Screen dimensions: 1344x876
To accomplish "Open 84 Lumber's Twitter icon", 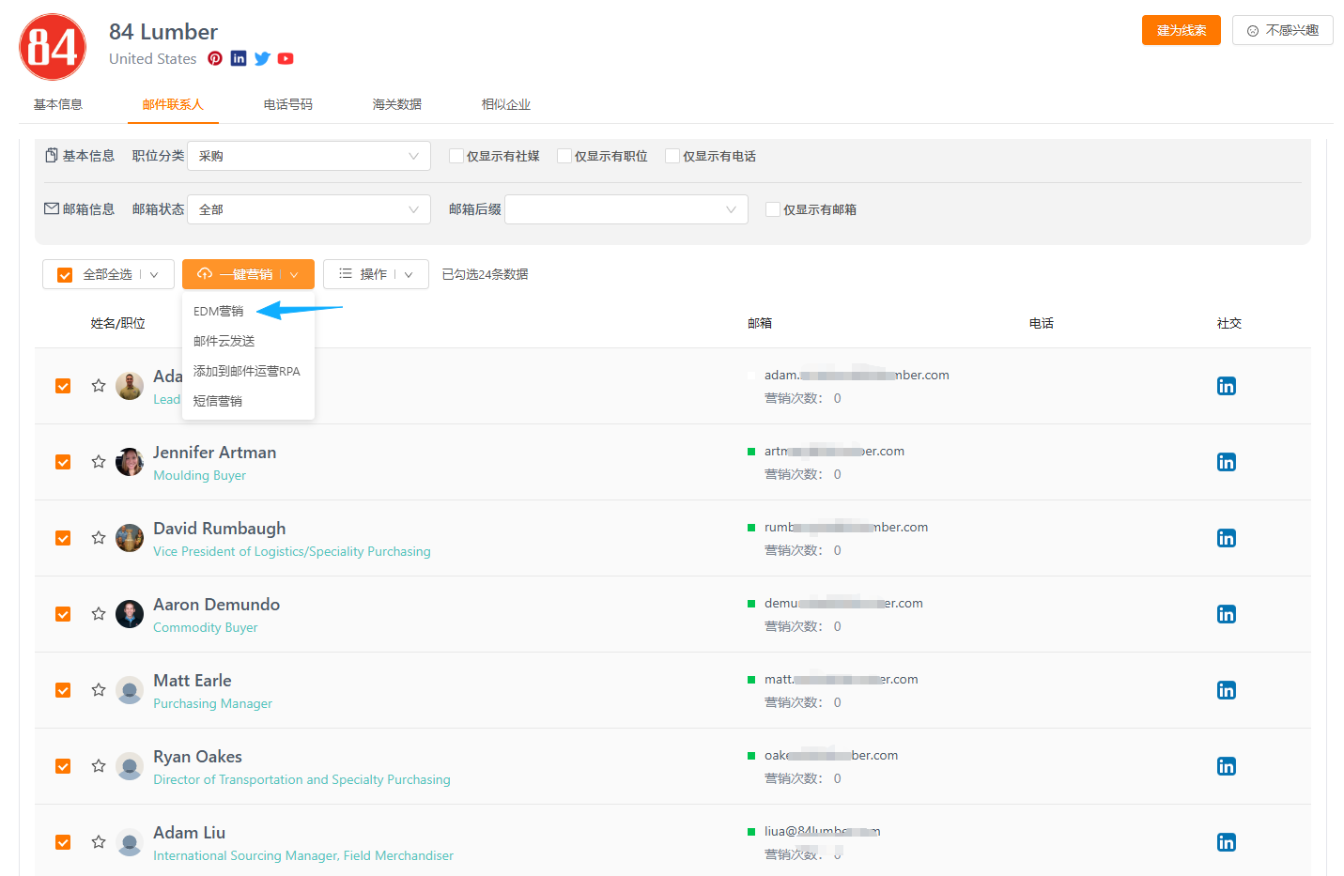I will pos(262,58).
